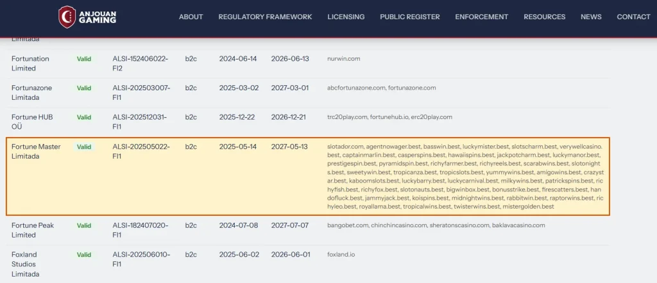Click expiry date 2026-06-01

(x=291, y=255)
